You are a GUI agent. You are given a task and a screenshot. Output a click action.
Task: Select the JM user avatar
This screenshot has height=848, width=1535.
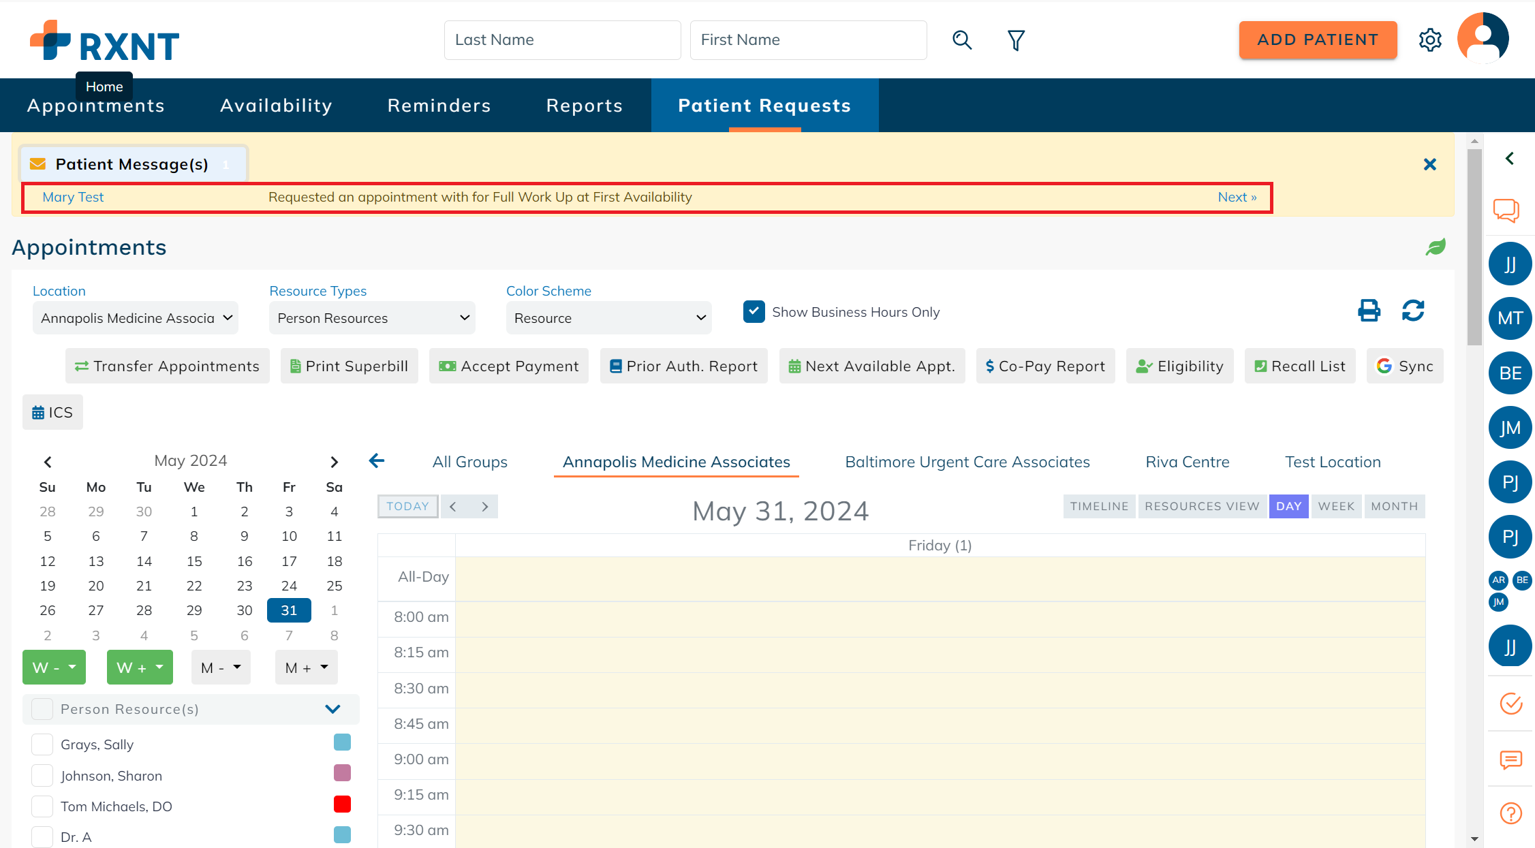pyautogui.click(x=1510, y=428)
